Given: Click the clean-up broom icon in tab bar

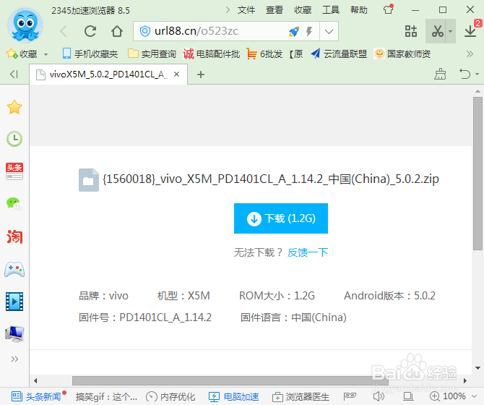Looking at the screenshot, I should tap(440, 74).
